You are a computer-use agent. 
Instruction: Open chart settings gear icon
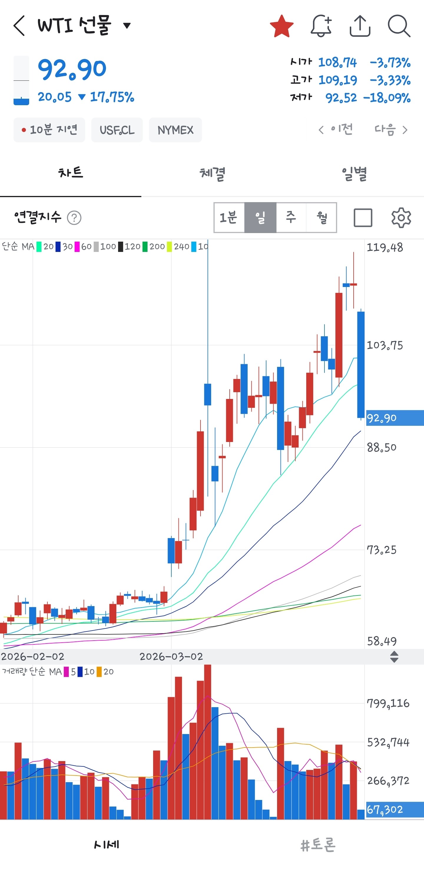click(x=401, y=217)
